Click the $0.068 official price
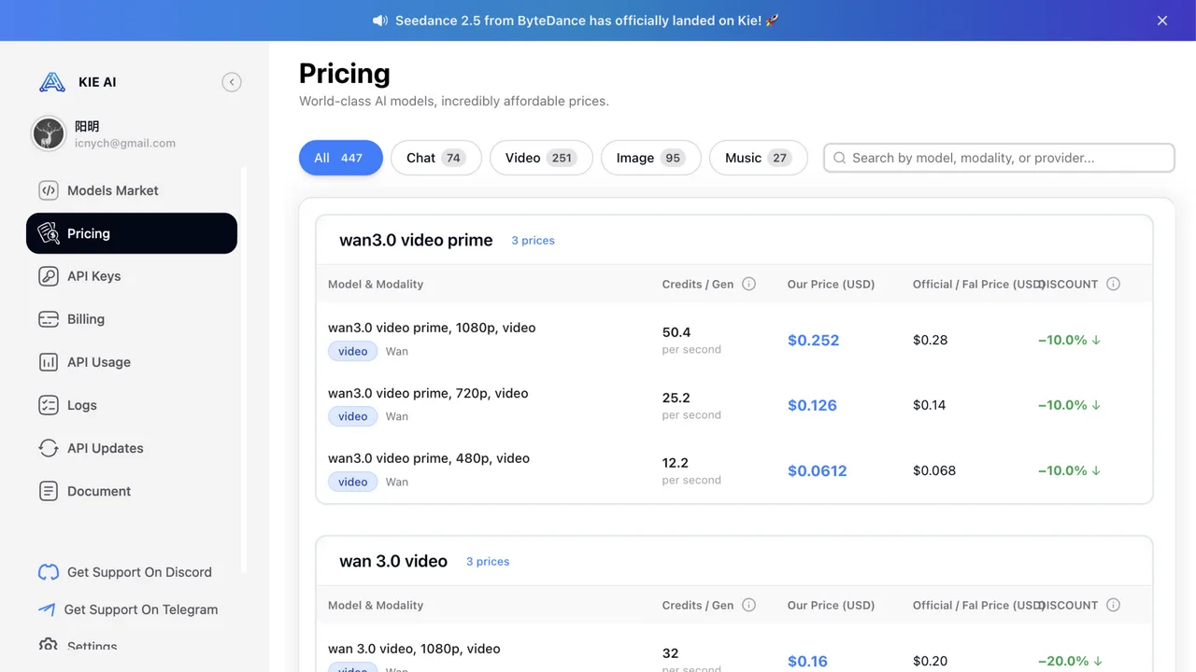1196x672 pixels. [x=934, y=470]
